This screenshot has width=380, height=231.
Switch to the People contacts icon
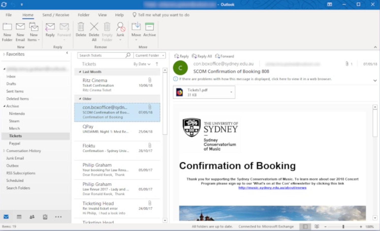click(x=32, y=217)
